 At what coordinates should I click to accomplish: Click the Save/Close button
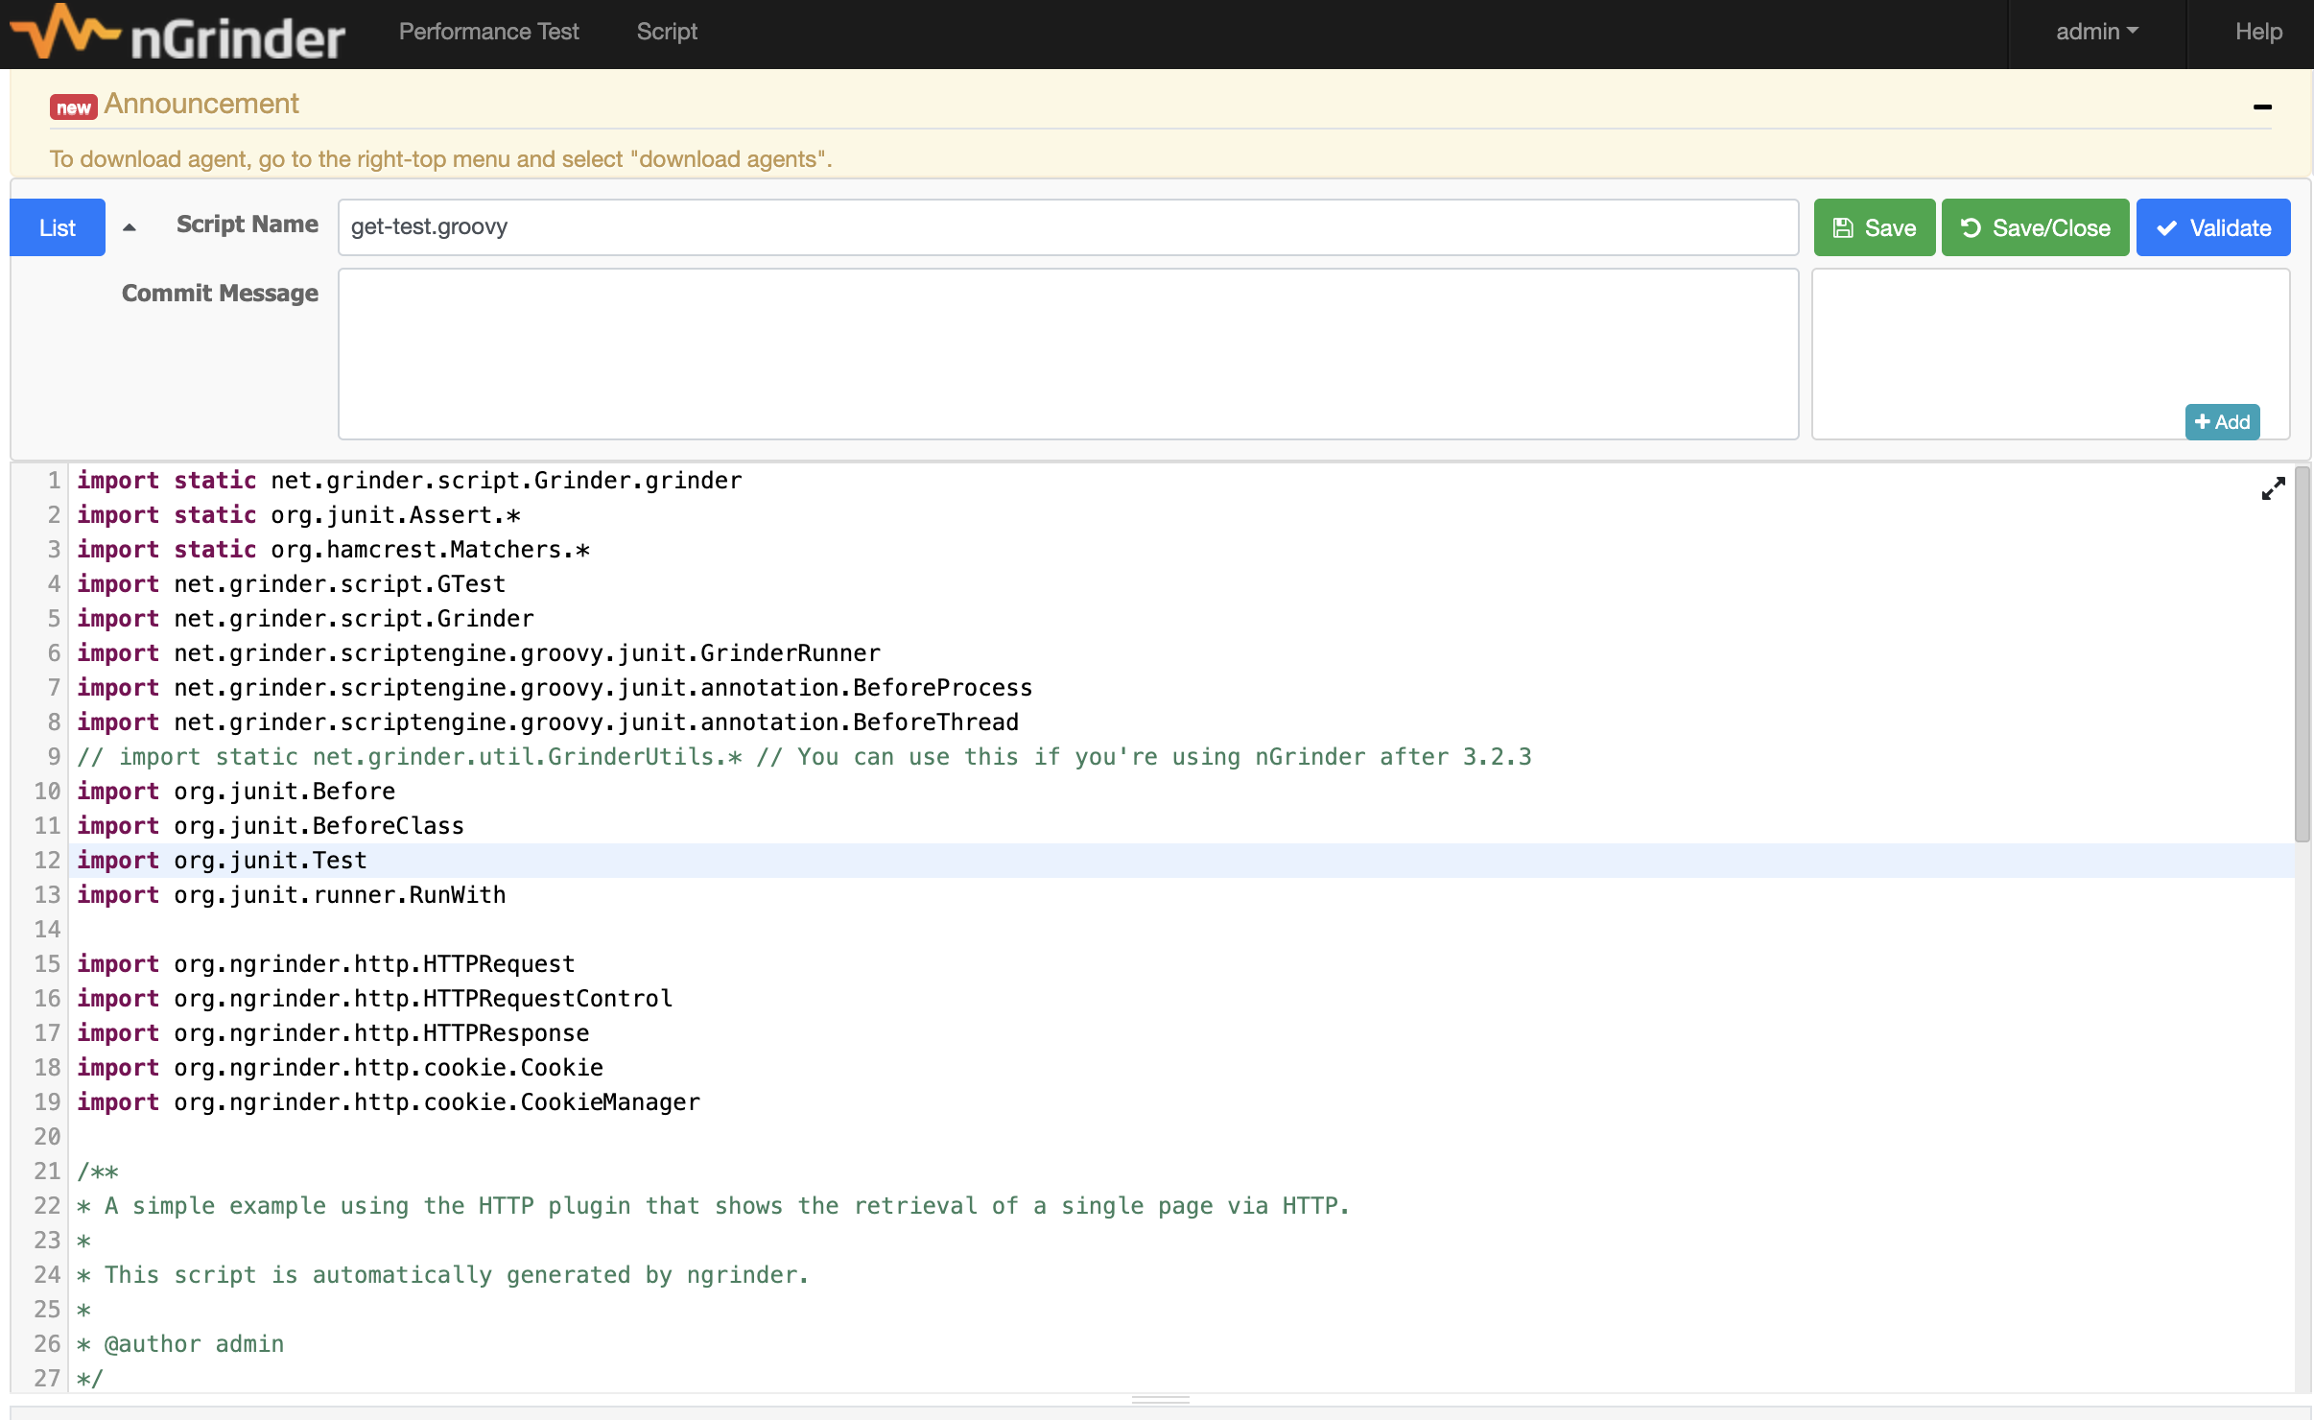pyautogui.click(x=2035, y=228)
